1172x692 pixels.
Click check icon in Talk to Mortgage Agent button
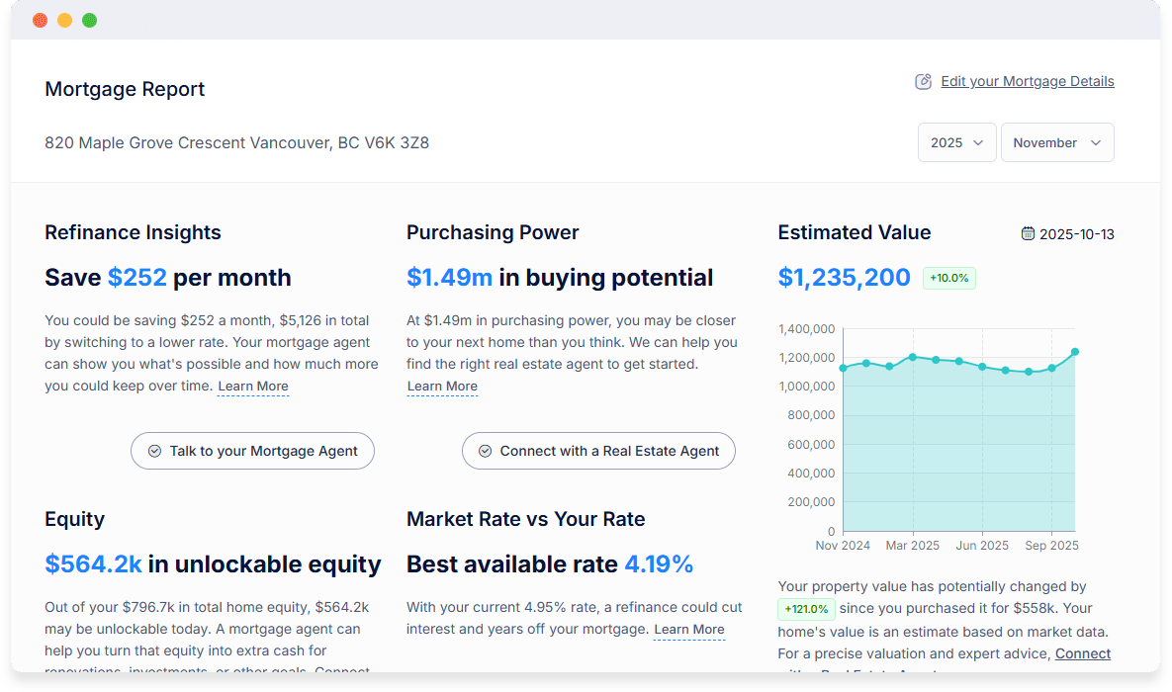154,451
